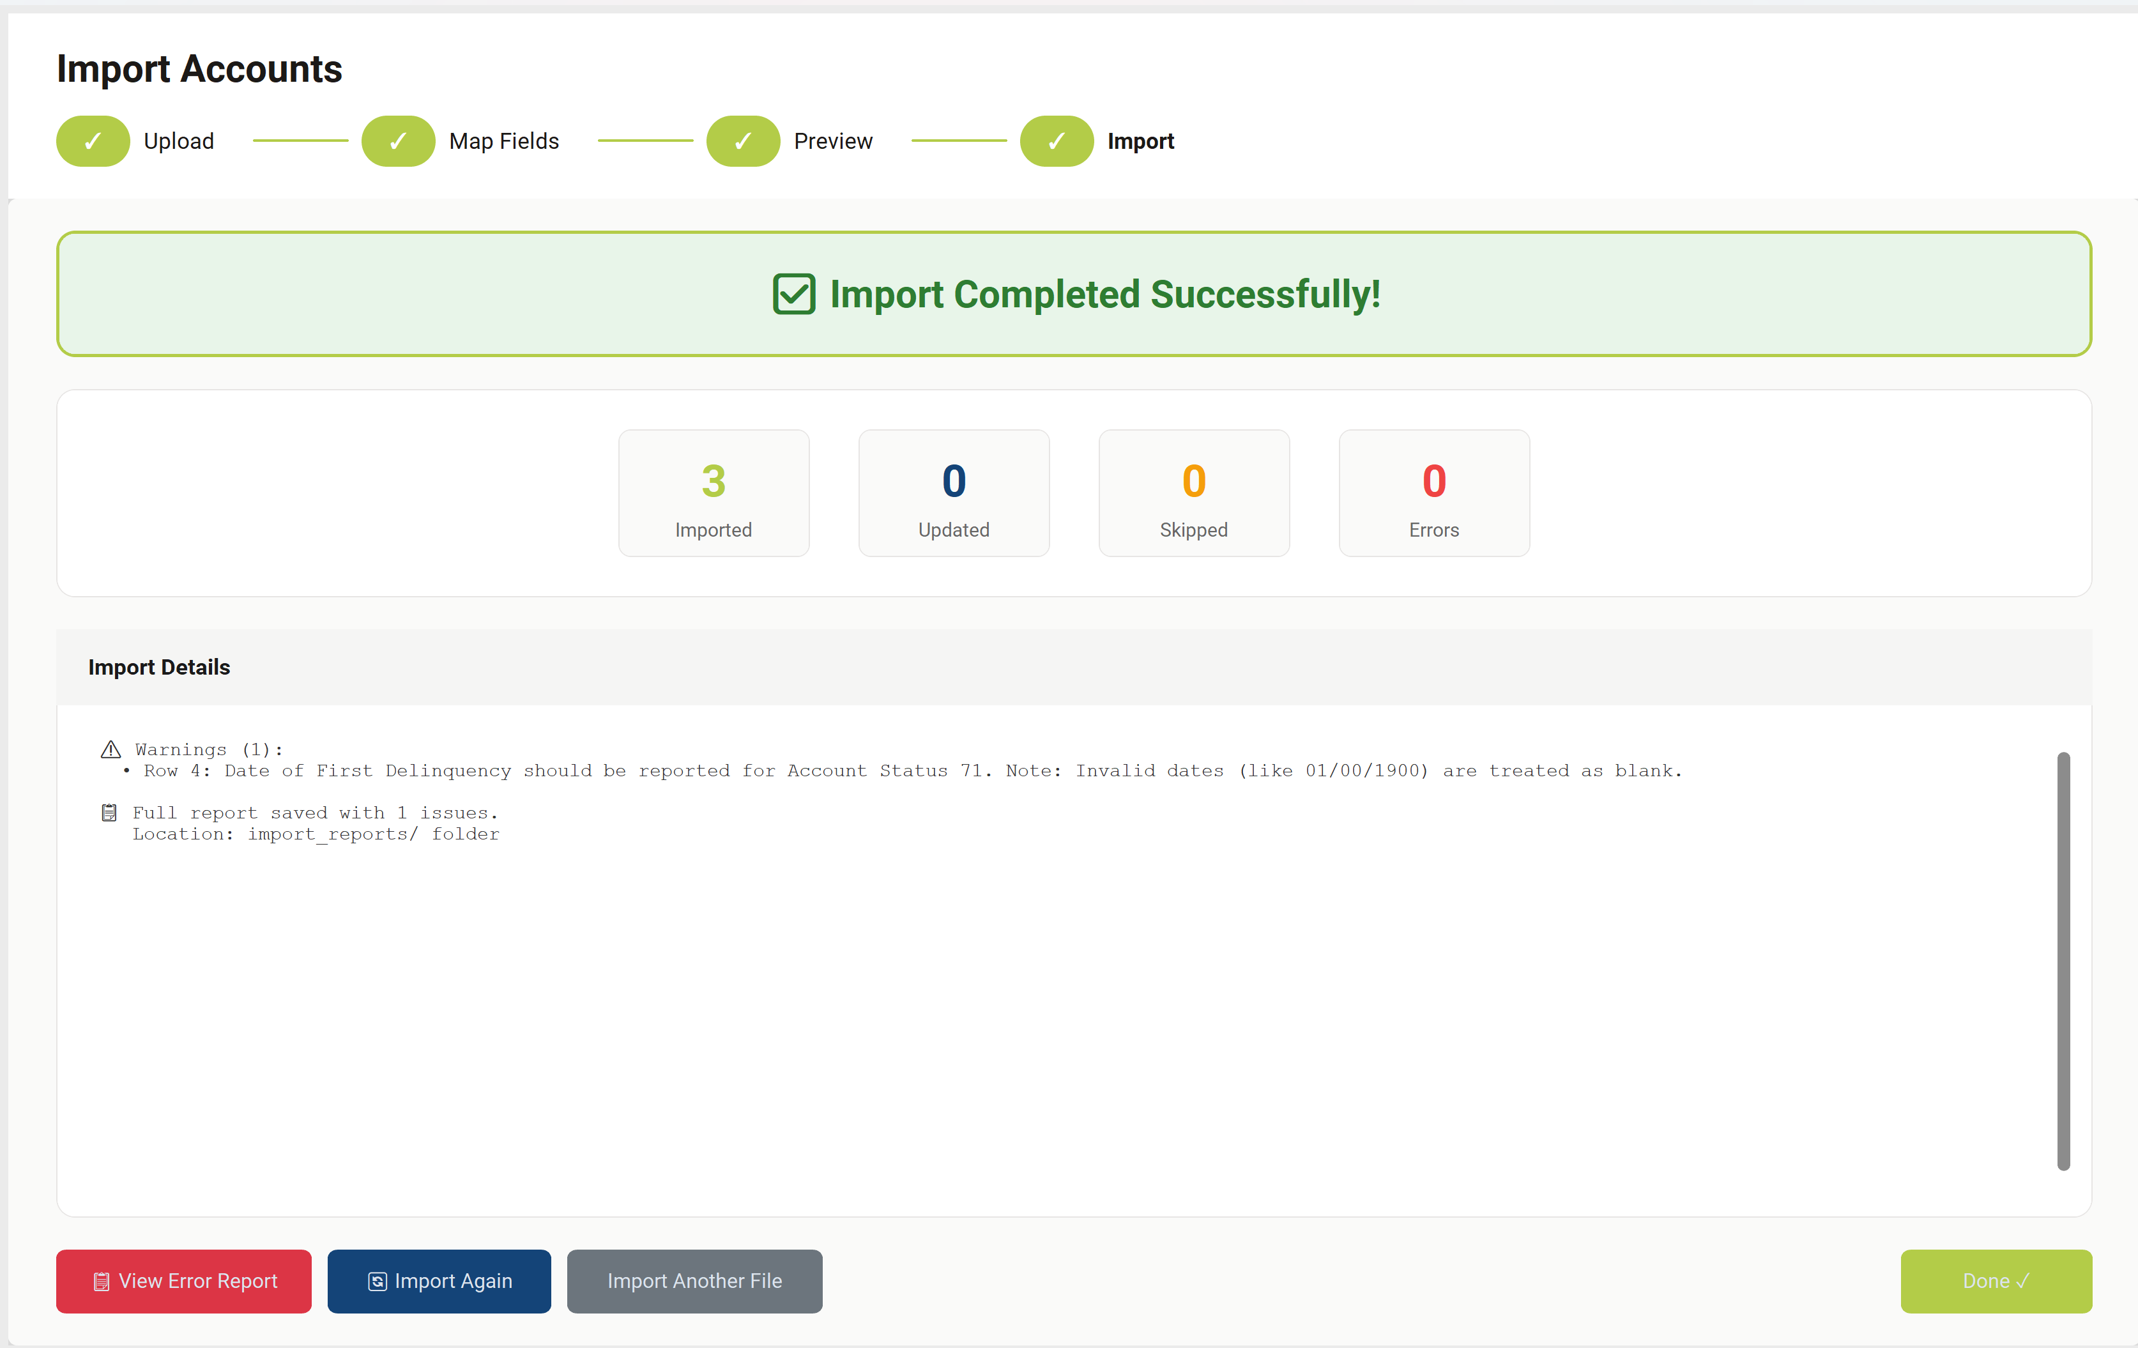Click the success checkbox icon in the banner

(794, 294)
